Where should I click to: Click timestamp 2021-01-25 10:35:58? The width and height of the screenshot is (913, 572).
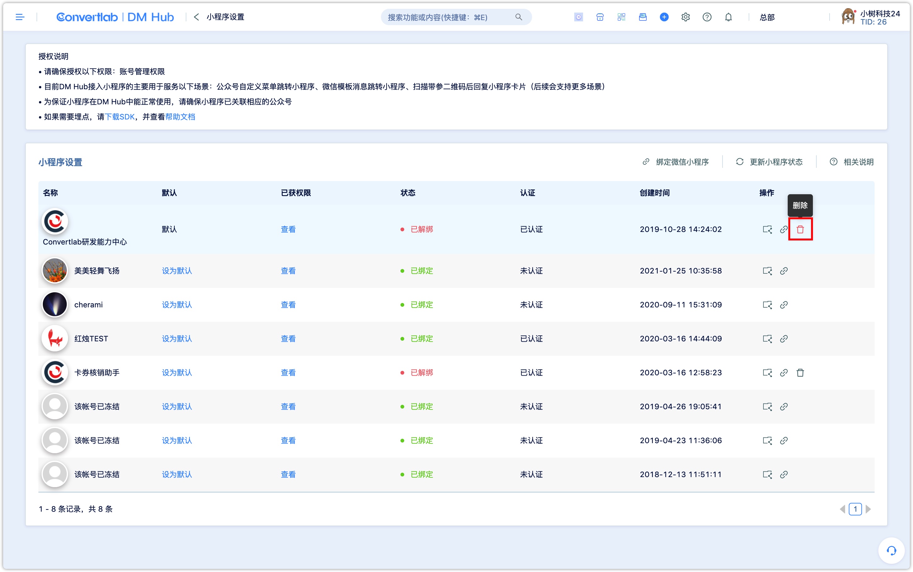click(x=681, y=271)
